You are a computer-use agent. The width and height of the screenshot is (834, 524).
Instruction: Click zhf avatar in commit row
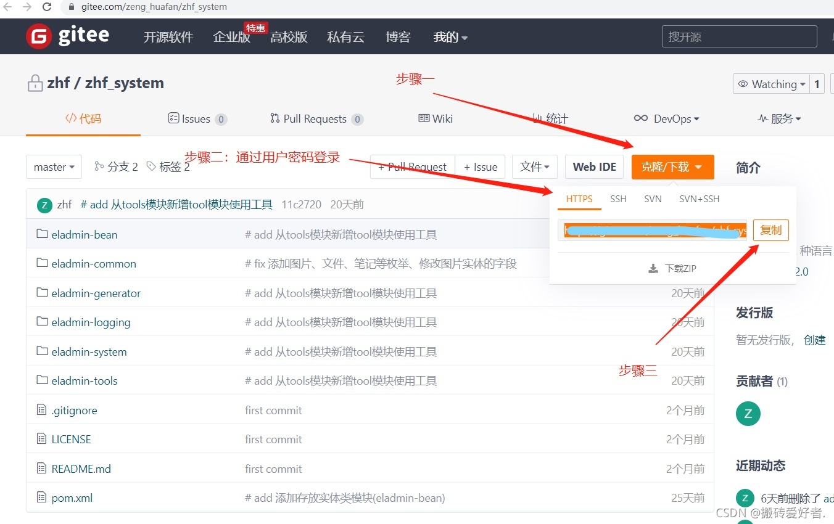point(44,205)
